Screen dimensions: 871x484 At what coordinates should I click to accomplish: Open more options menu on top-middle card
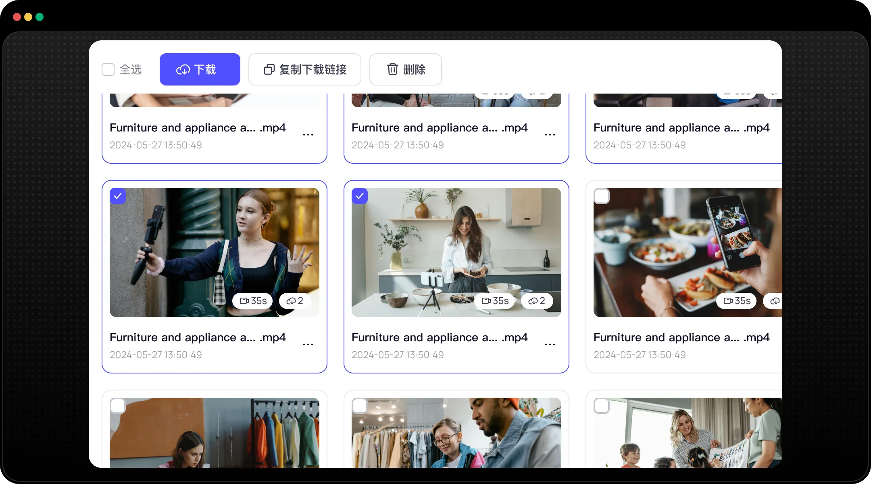[x=550, y=134]
